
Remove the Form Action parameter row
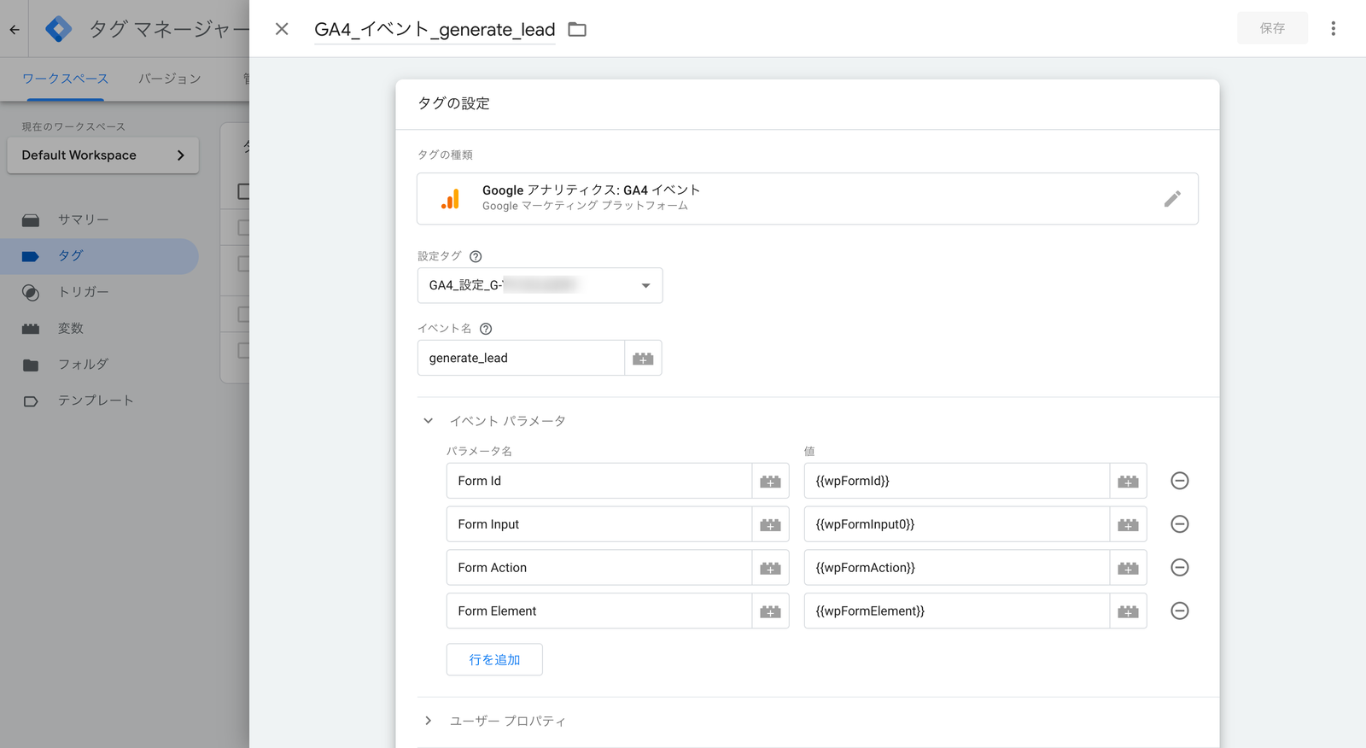pyautogui.click(x=1179, y=568)
